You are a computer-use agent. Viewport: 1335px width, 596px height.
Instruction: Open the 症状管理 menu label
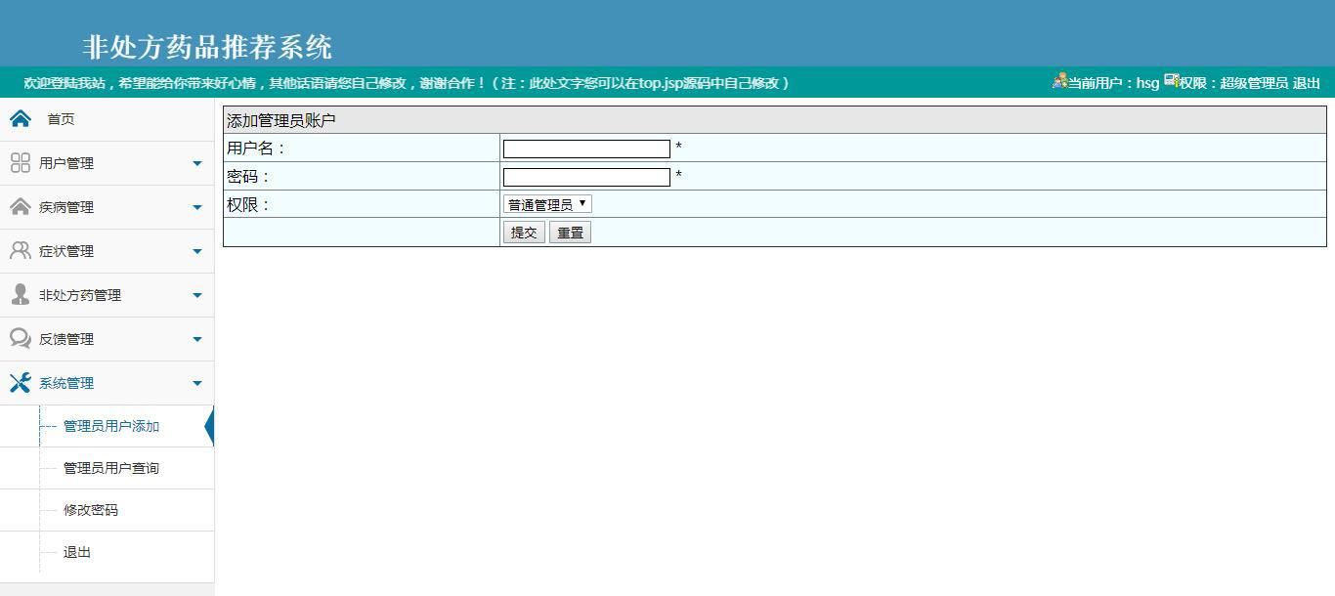click(x=66, y=251)
